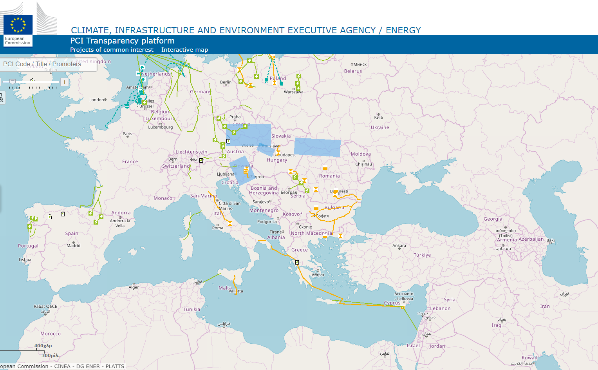Image resolution: width=598 pixels, height=370 pixels.
Task: Click the Ankara city label
Action: point(399,246)
